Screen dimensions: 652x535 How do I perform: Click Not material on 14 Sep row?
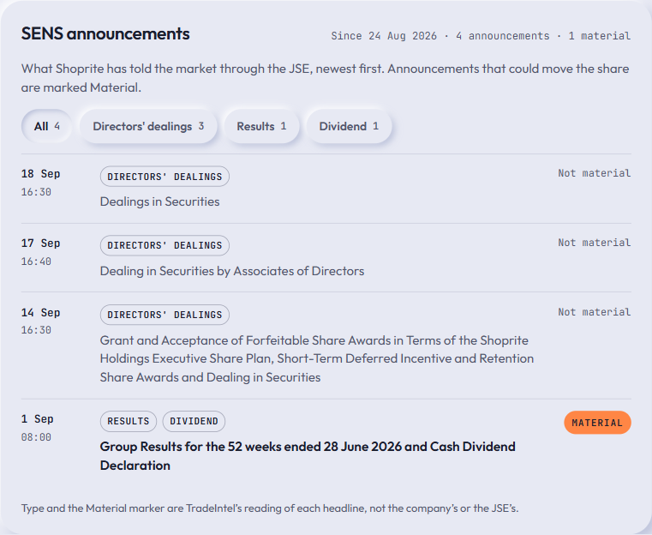click(x=595, y=312)
